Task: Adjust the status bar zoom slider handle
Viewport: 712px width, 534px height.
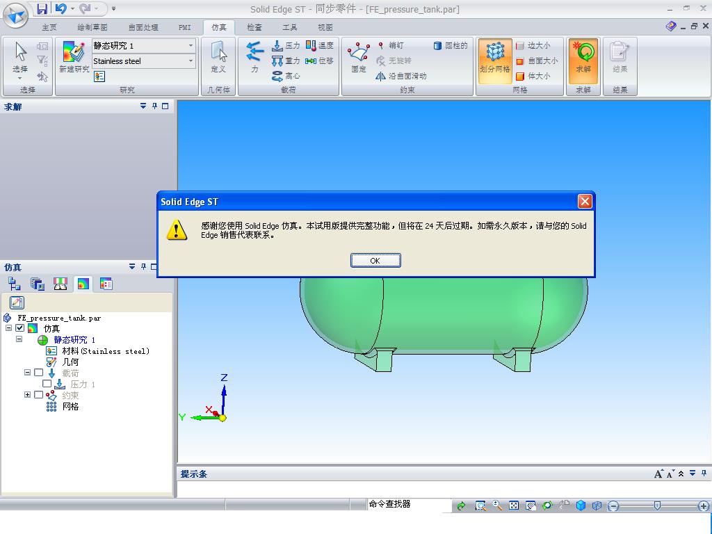Action: pyautogui.click(x=657, y=505)
